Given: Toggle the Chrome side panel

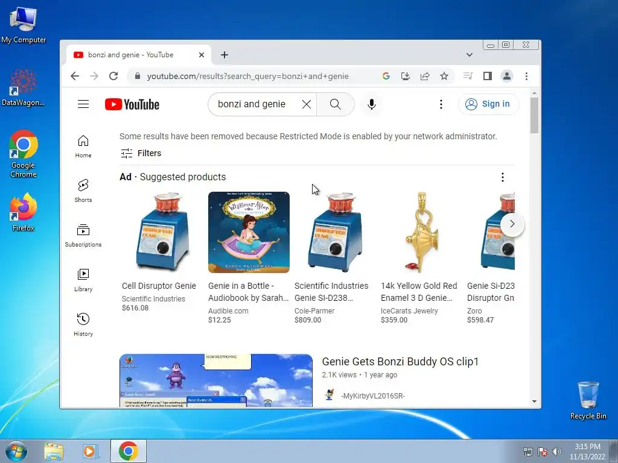Looking at the screenshot, I should point(488,76).
